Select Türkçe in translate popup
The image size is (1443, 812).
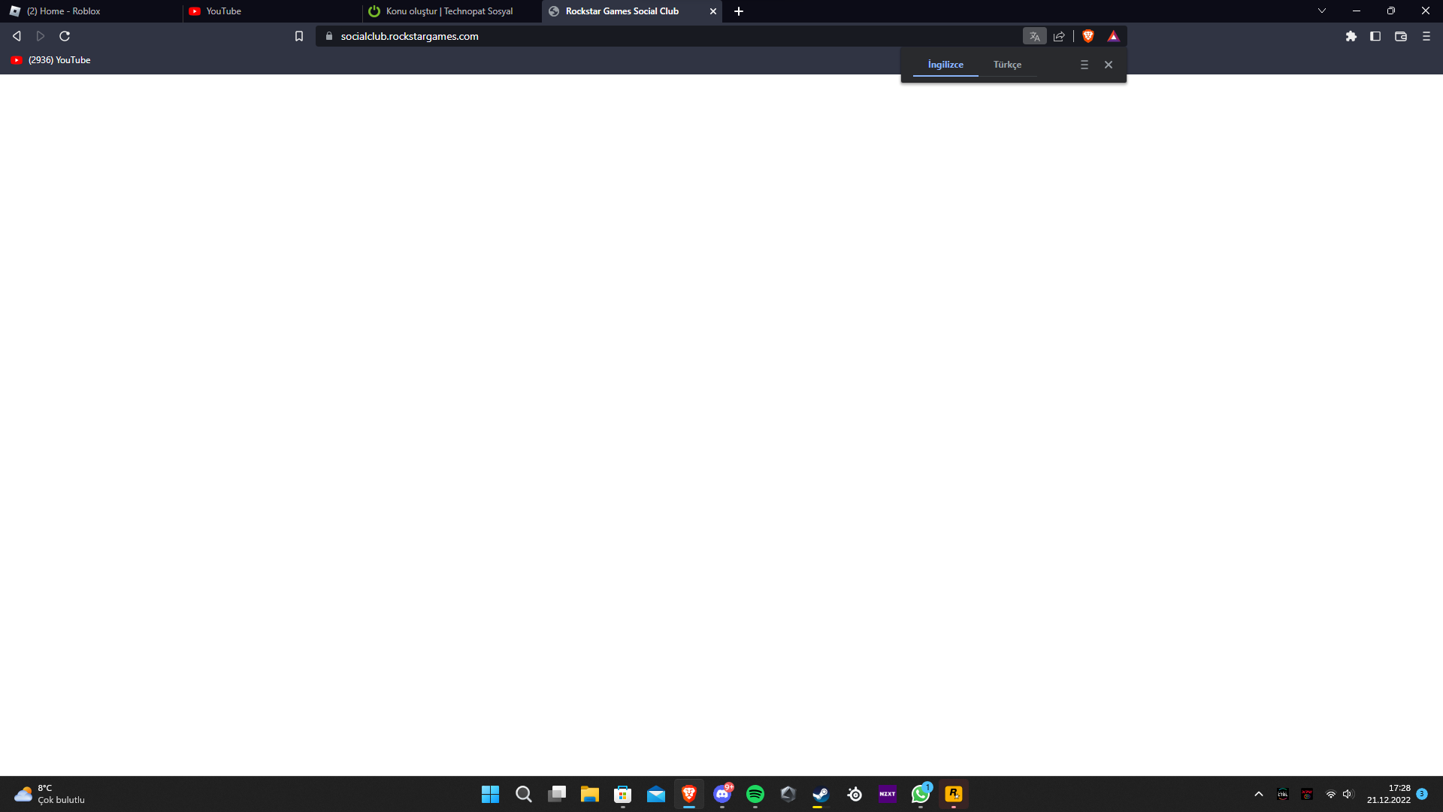(1007, 65)
